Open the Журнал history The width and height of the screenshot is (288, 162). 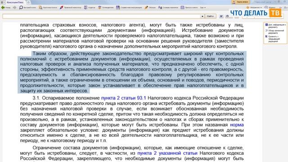pyautogui.click(x=270, y=7)
